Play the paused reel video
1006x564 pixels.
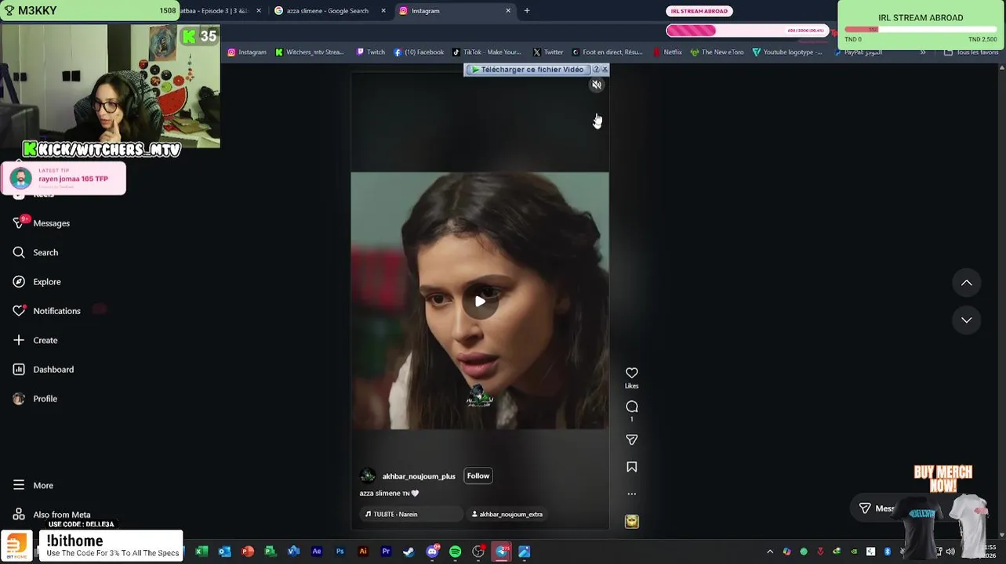coord(480,302)
